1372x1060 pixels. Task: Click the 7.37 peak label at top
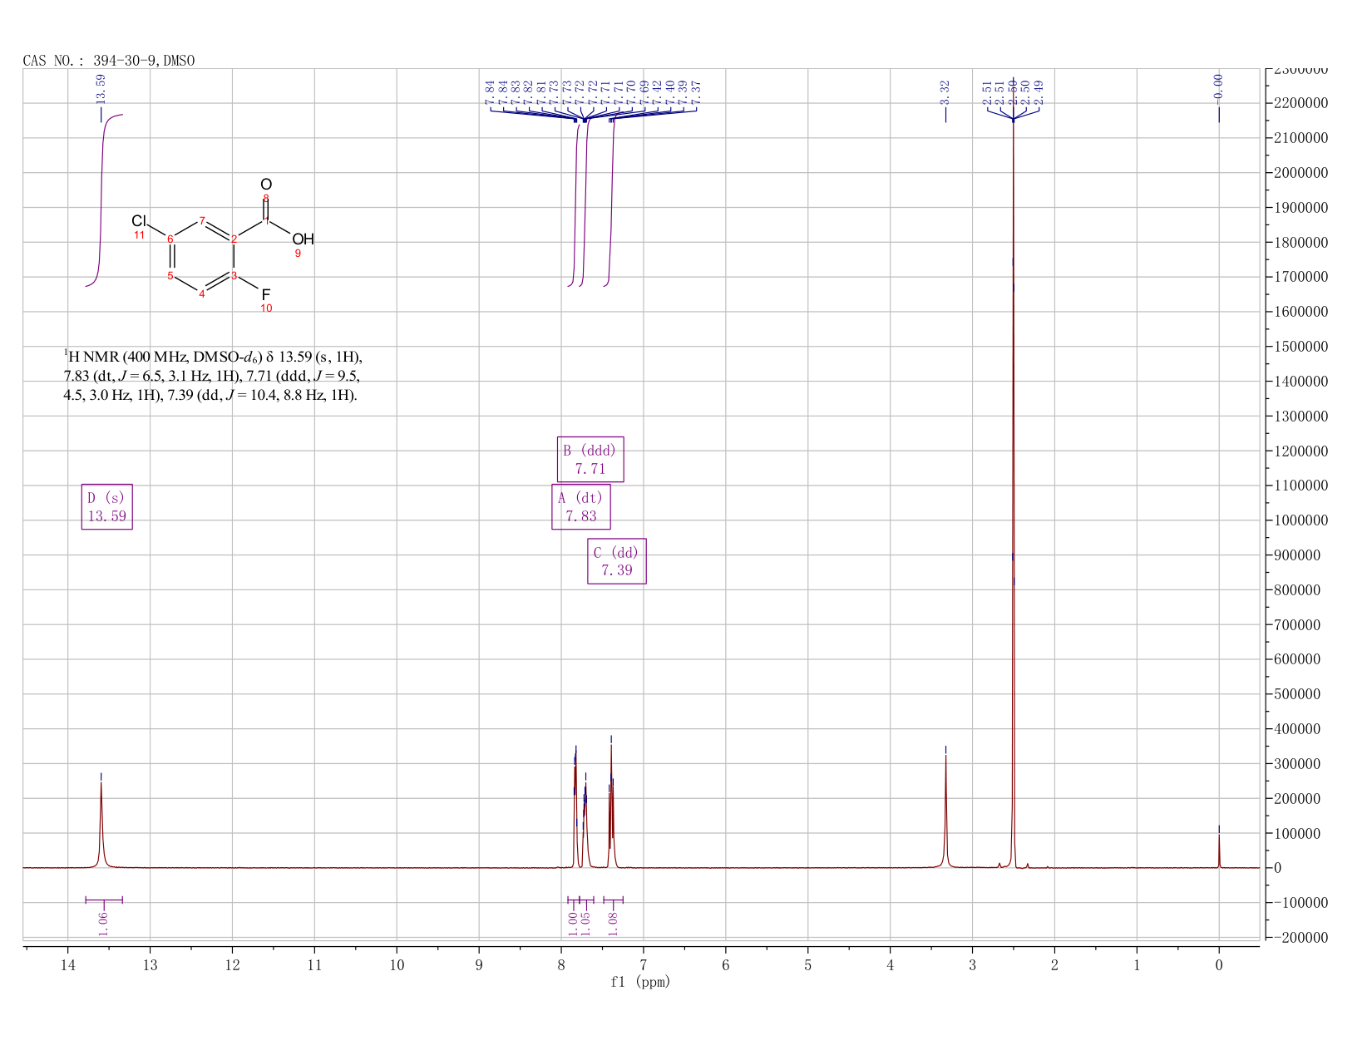click(695, 92)
